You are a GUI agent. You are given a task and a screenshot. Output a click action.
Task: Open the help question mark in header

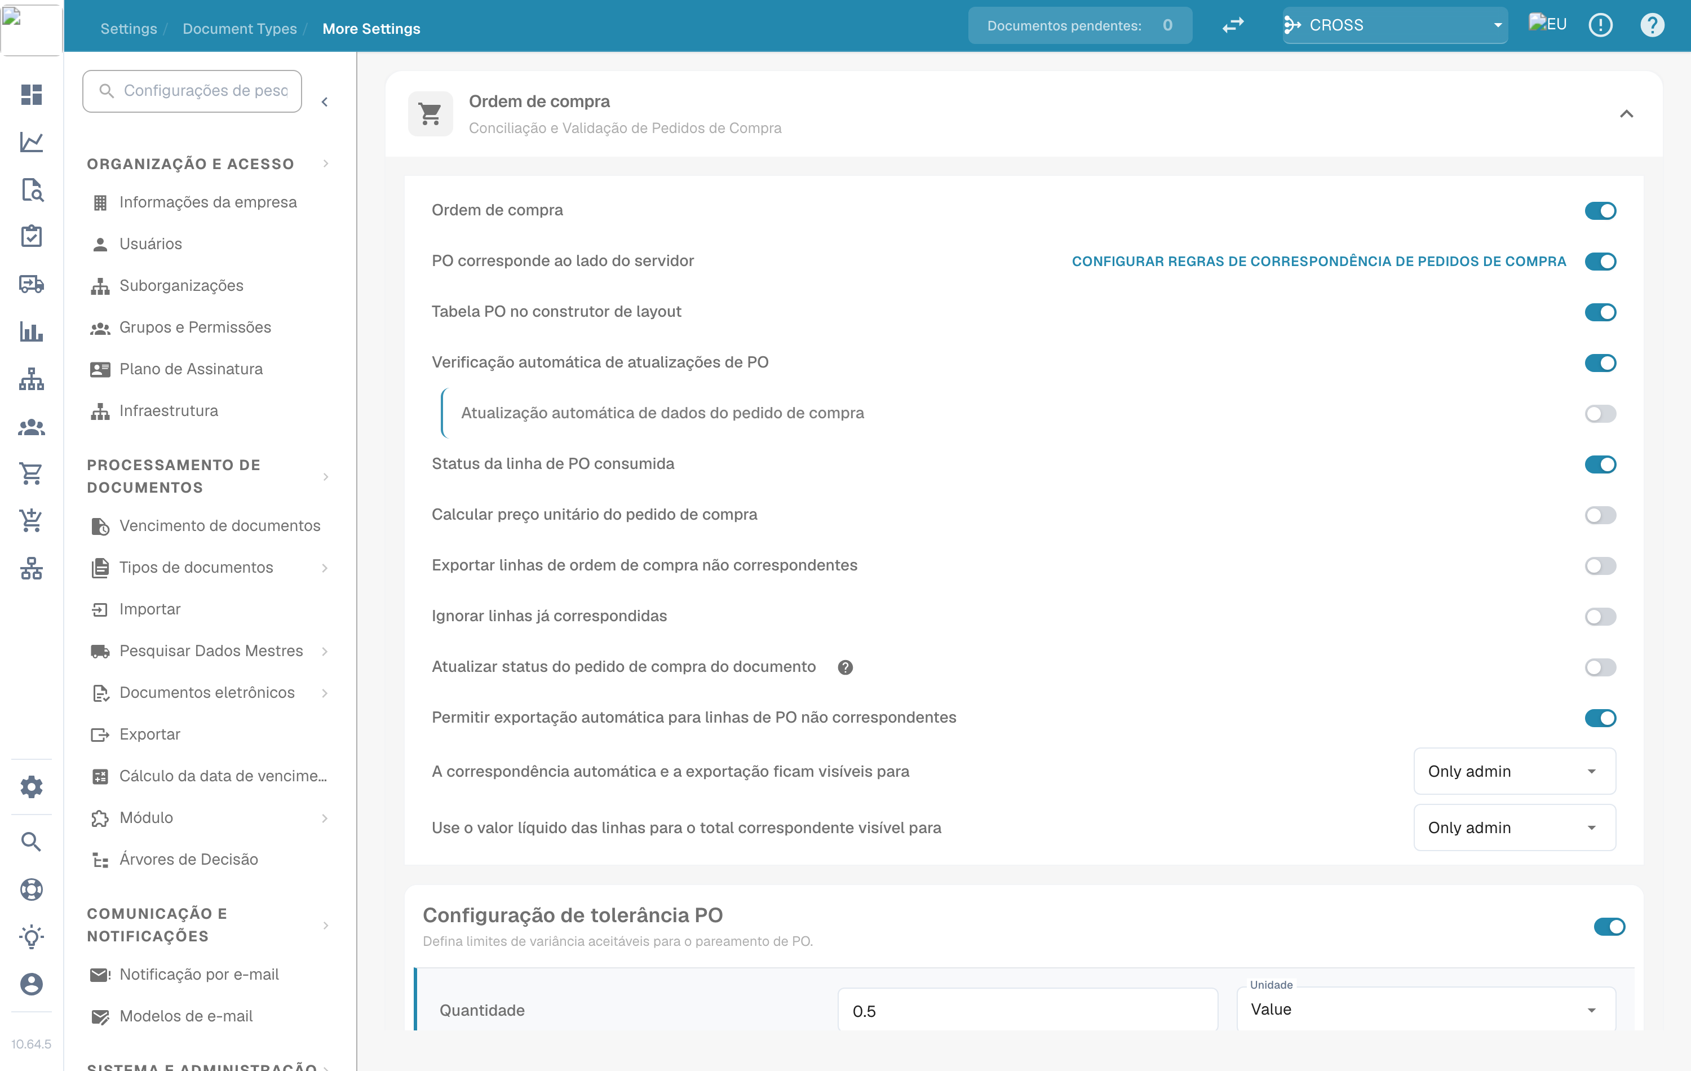[1652, 25]
